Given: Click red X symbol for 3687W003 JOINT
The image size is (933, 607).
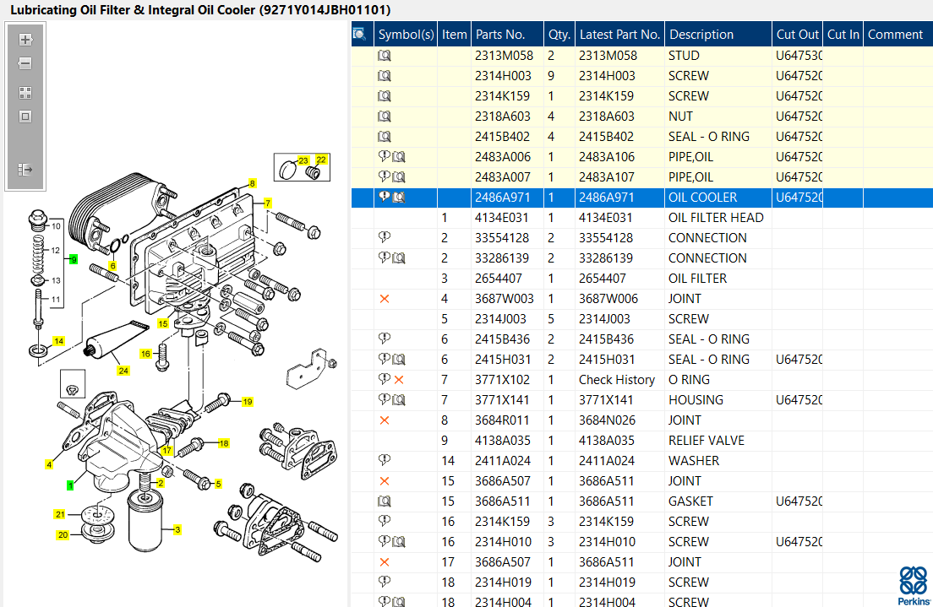Looking at the screenshot, I should pos(385,299).
